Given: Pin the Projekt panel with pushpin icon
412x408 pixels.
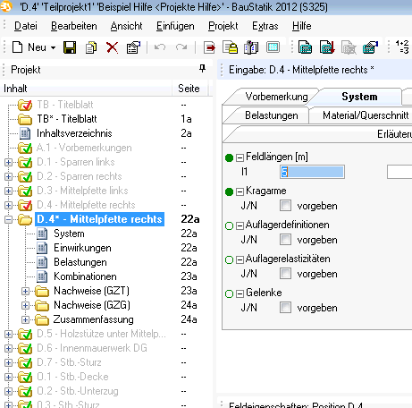Looking at the screenshot, I should coord(202,69).
